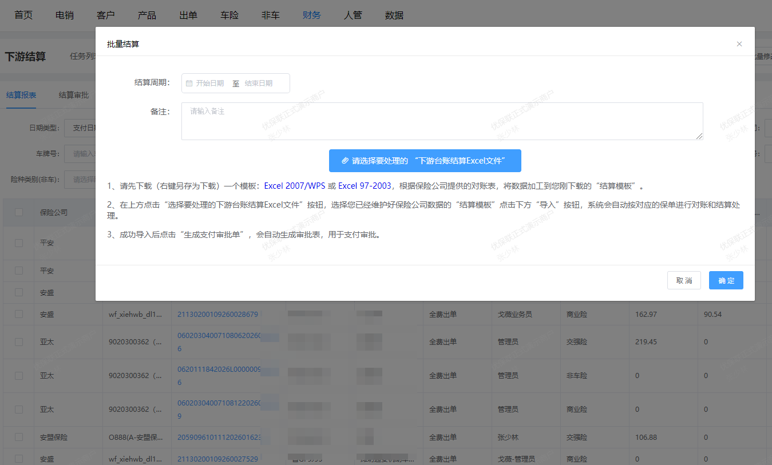
Task: Check the row checkbox for policy 21130200109260027529
Action: (x=19, y=459)
